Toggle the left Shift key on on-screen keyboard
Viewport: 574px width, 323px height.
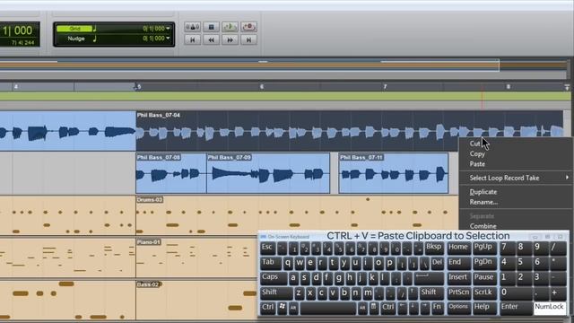pyautogui.click(x=276, y=293)
